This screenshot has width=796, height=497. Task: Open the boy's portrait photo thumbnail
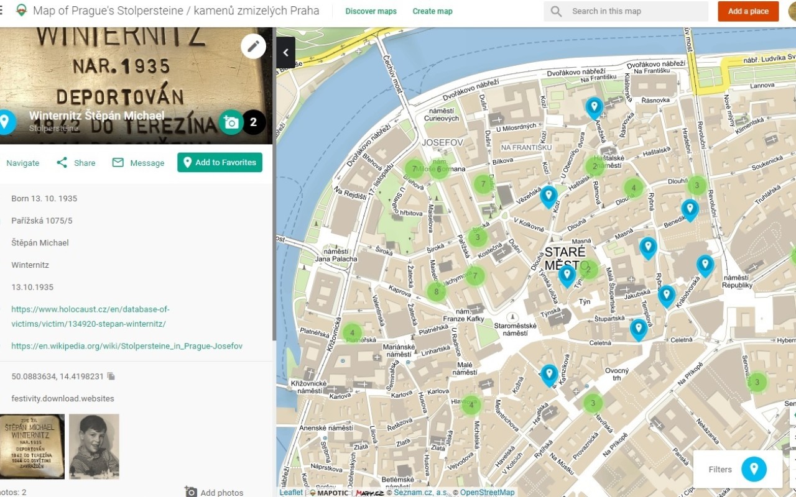[94, 447]
